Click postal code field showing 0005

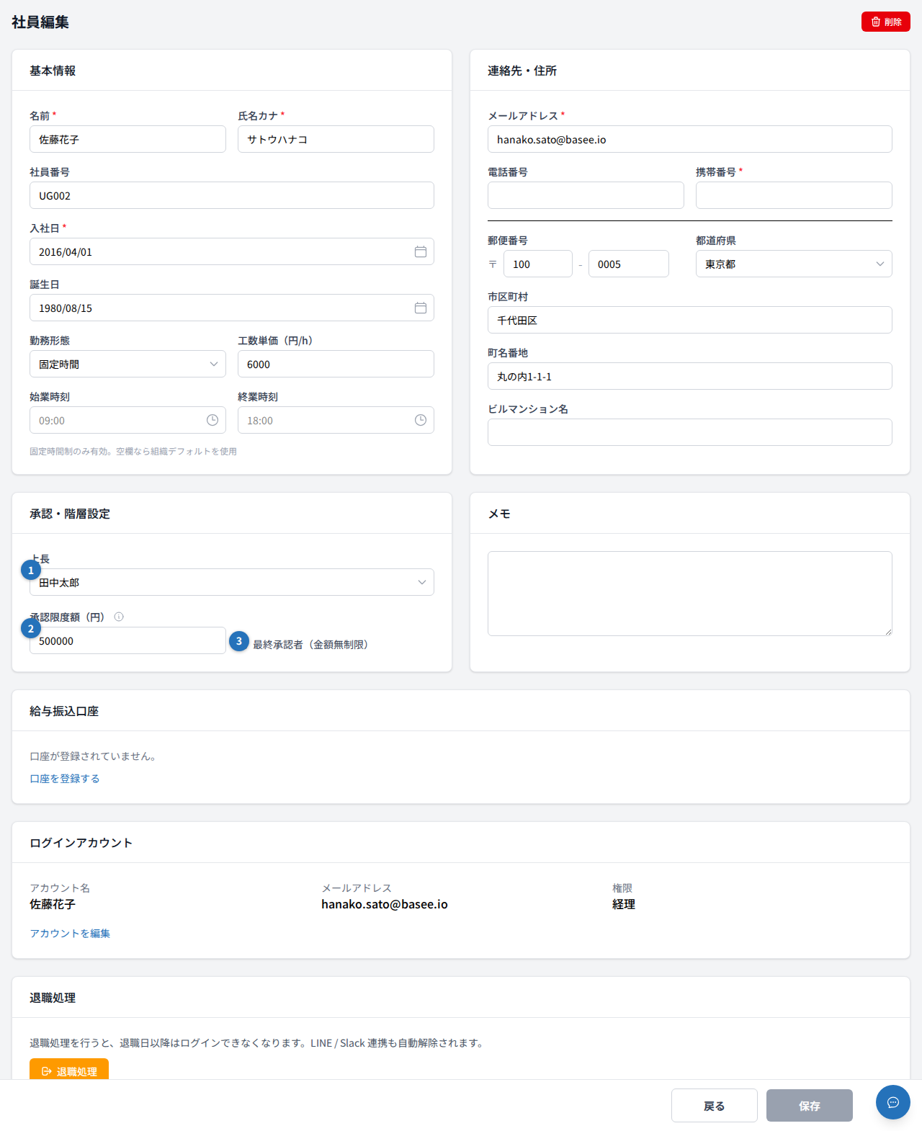629,264
